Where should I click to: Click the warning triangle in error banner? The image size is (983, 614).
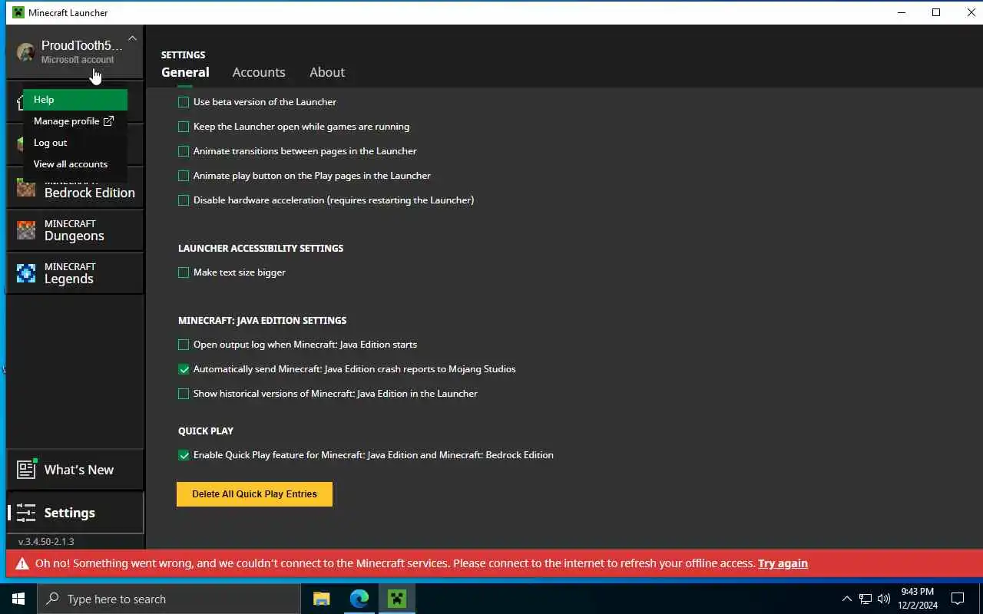pyautogui.click(x=22, y=563)
